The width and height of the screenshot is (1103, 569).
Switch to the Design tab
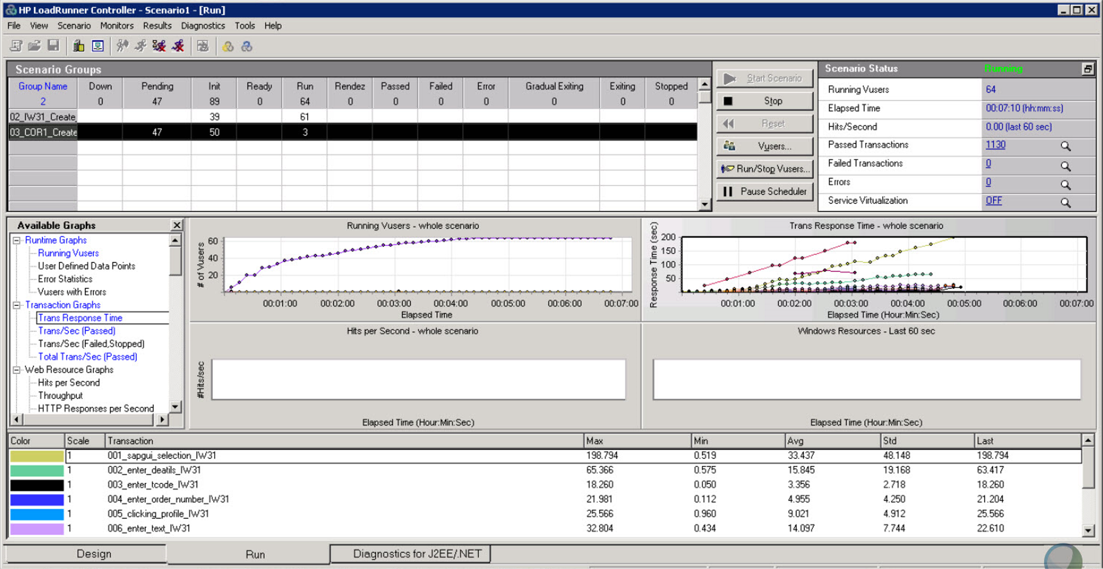point(94,553)
